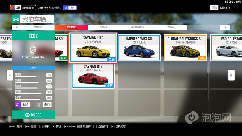Click the 全新 new tag on Cayman GT4
This screenshot has width=242, height=136.
[112, 59]
